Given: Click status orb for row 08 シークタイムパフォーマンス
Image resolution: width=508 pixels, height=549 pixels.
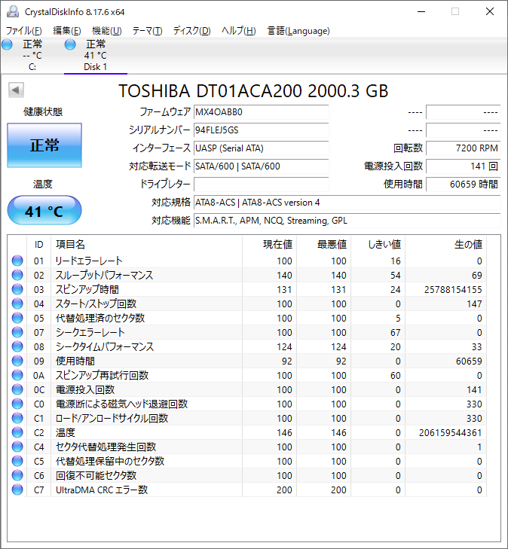Looking at the screenshot, I should tap(17, 346).
